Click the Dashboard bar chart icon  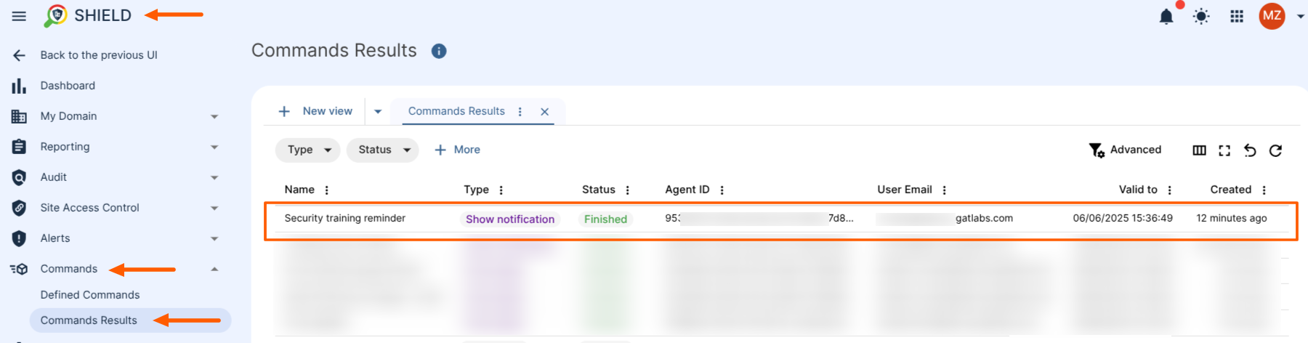click(x=19, y=86)
